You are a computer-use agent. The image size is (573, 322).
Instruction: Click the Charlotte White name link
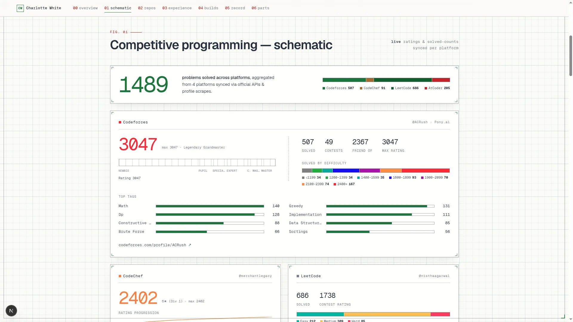click(x=44, y=8)
